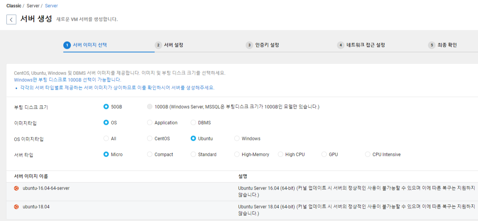The width and height of the screenshot is (478, 221).
Task: Open the 서버 이미지 선택 step tab
Action: pyautogui.click(x=90, y=45)
